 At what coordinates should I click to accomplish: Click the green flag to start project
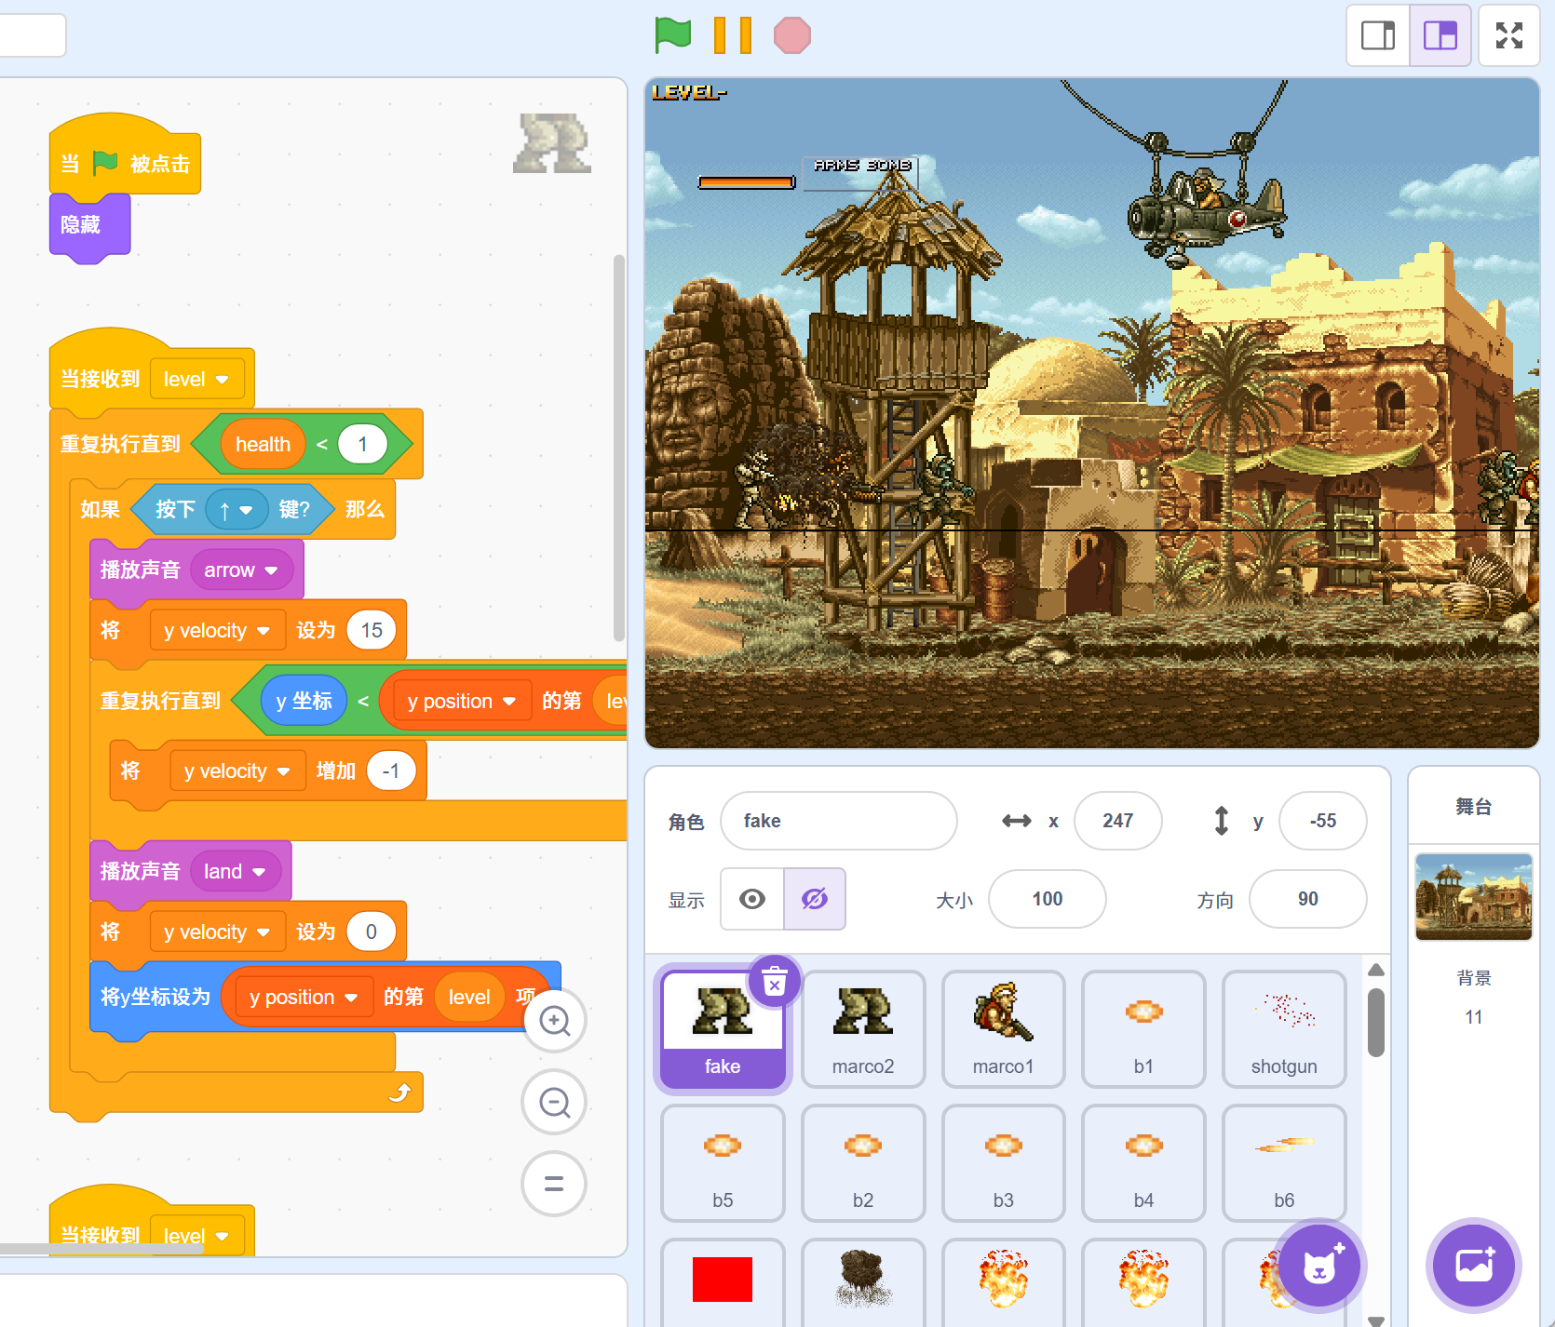(x=672, y=35)
